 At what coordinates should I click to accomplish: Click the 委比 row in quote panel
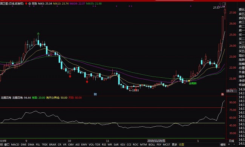click(242, 10)
